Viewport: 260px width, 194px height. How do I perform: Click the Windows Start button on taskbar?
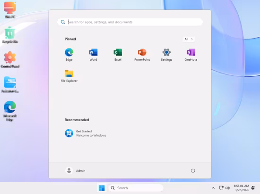click(102, 188)
